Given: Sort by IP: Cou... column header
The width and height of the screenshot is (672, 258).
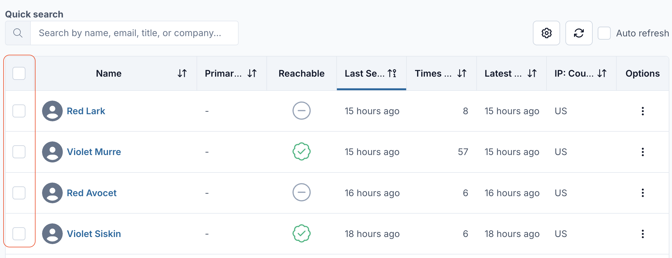Looking at the screenshot, I should pos(581,73).
